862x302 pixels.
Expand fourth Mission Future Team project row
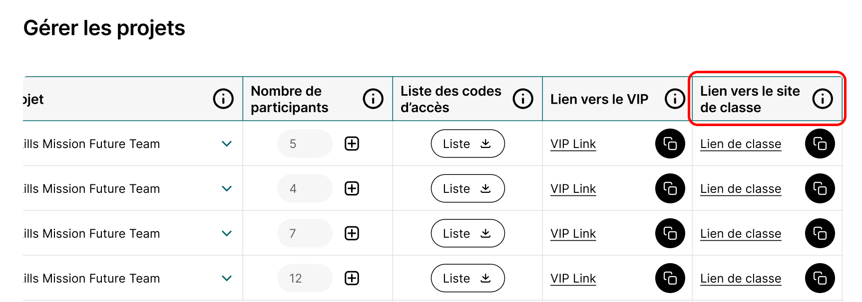point(227,278)
